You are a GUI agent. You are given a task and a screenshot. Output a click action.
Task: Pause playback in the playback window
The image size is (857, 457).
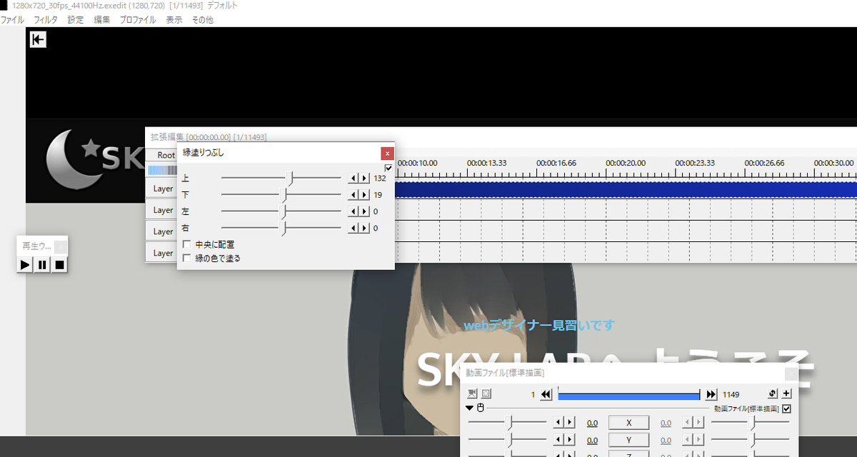click(x=42, y=265)
